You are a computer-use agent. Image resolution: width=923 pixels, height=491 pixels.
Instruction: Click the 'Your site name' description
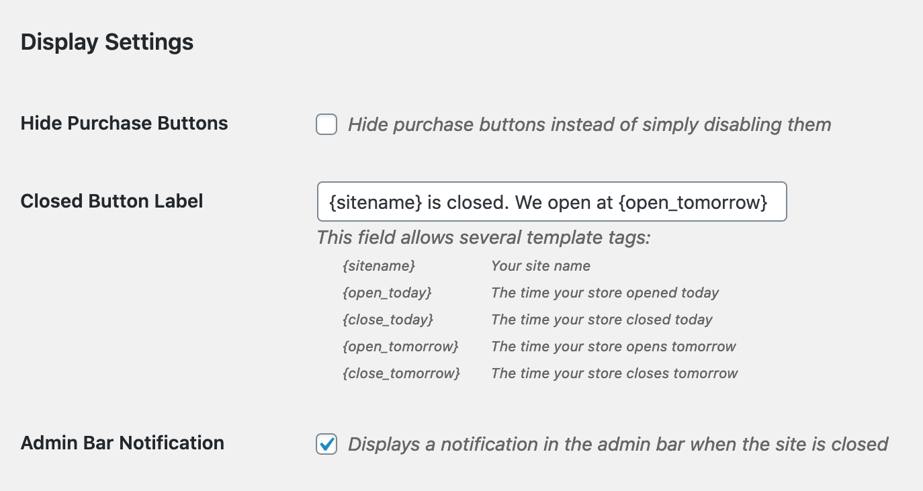tap(541, 266)
